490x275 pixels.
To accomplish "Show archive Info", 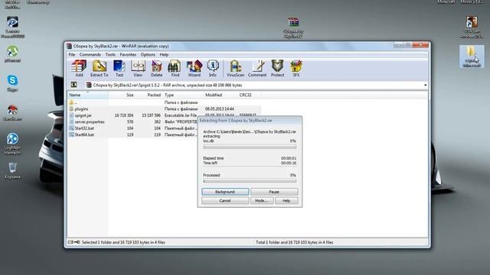I will (x=213, y=69).
